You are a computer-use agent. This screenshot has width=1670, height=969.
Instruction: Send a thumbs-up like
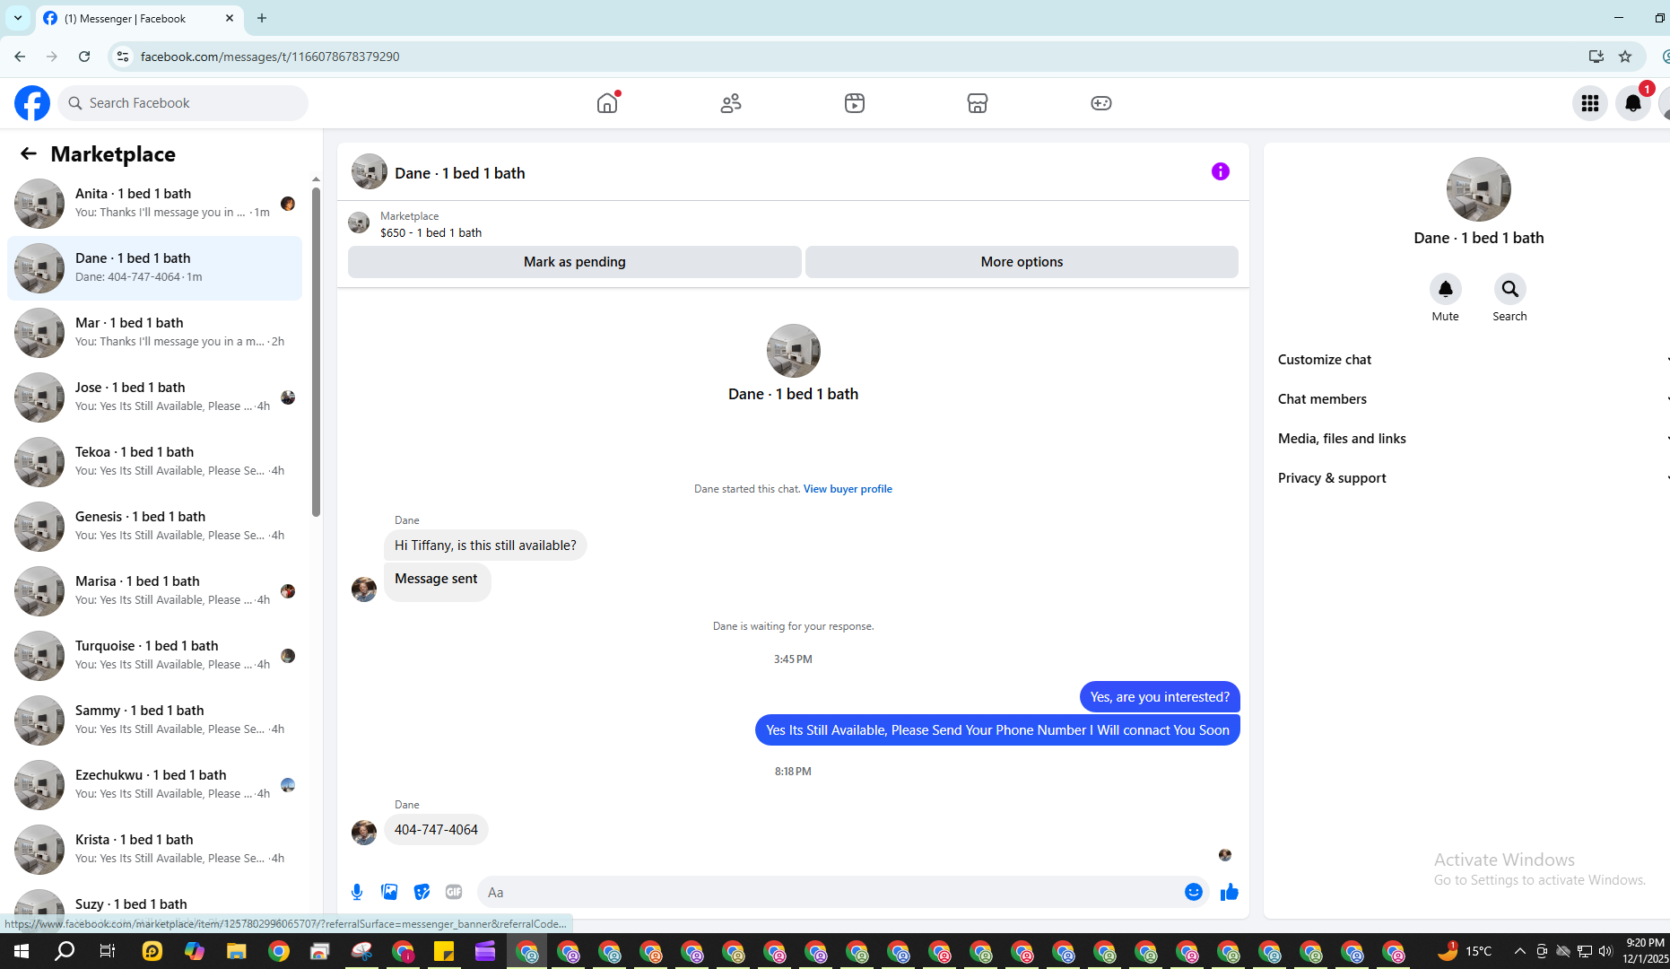(1230, 892)
